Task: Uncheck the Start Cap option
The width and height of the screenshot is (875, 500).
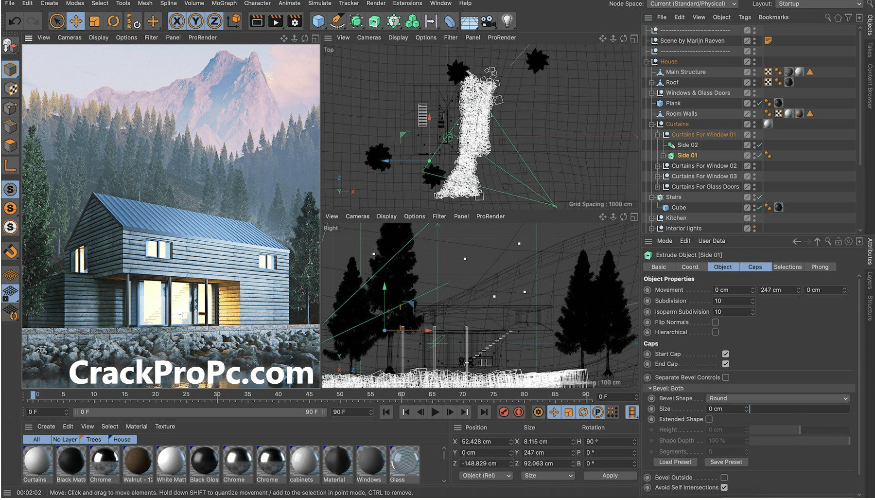Action: pos(725,354)
